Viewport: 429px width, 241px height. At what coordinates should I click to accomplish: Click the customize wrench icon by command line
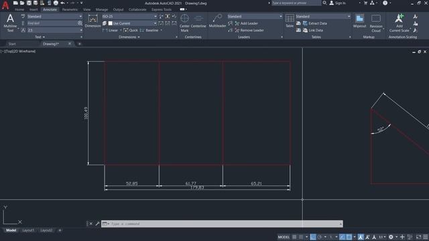97,224
